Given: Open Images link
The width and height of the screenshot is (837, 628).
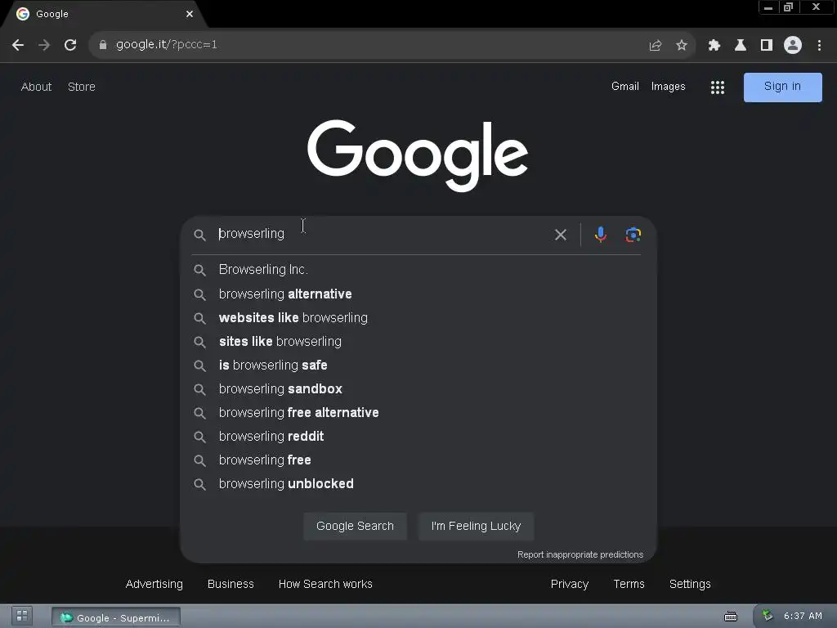Looking at the screenshot, I should (x=669, y=87).
